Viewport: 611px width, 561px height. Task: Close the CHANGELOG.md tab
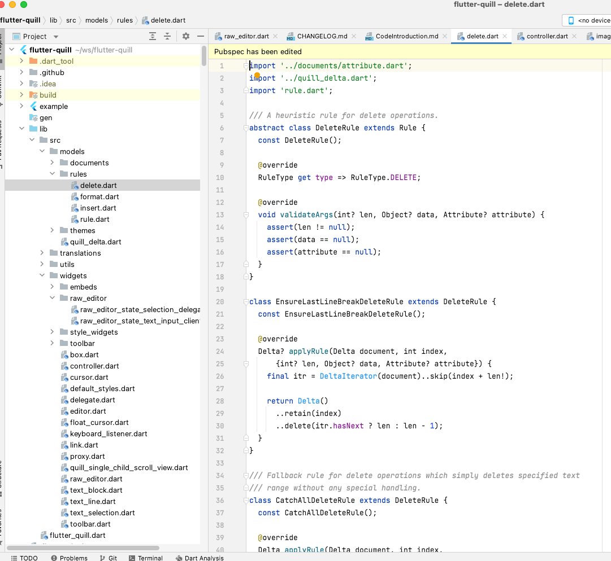point(354,36)
